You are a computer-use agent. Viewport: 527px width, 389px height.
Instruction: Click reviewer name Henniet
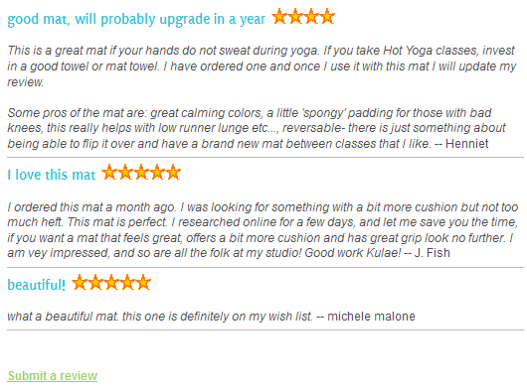tap(466, 144)
